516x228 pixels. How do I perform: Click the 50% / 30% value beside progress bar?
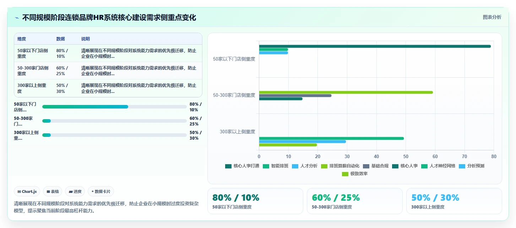point(196,135)
